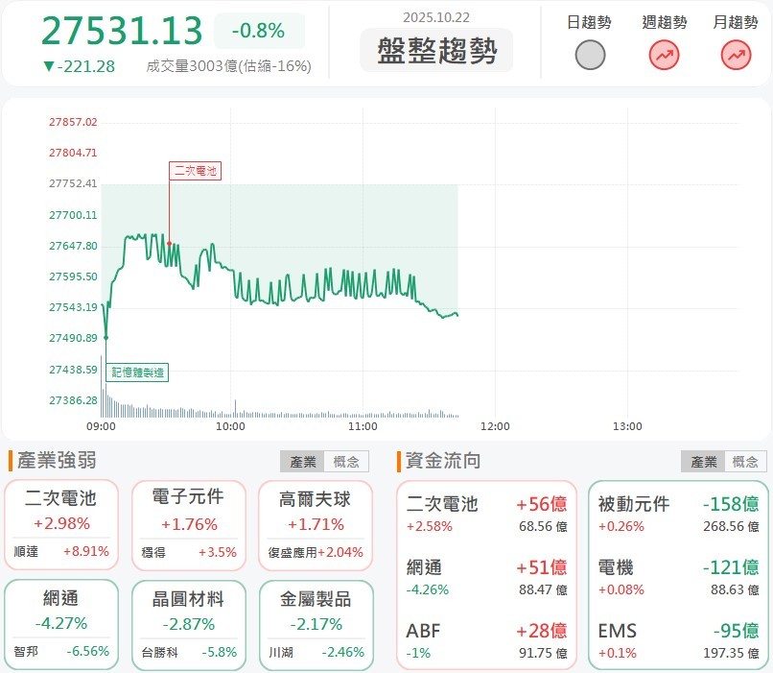Click the 資金流向 section heading
The image size is (773, 673).
point(443,460)
